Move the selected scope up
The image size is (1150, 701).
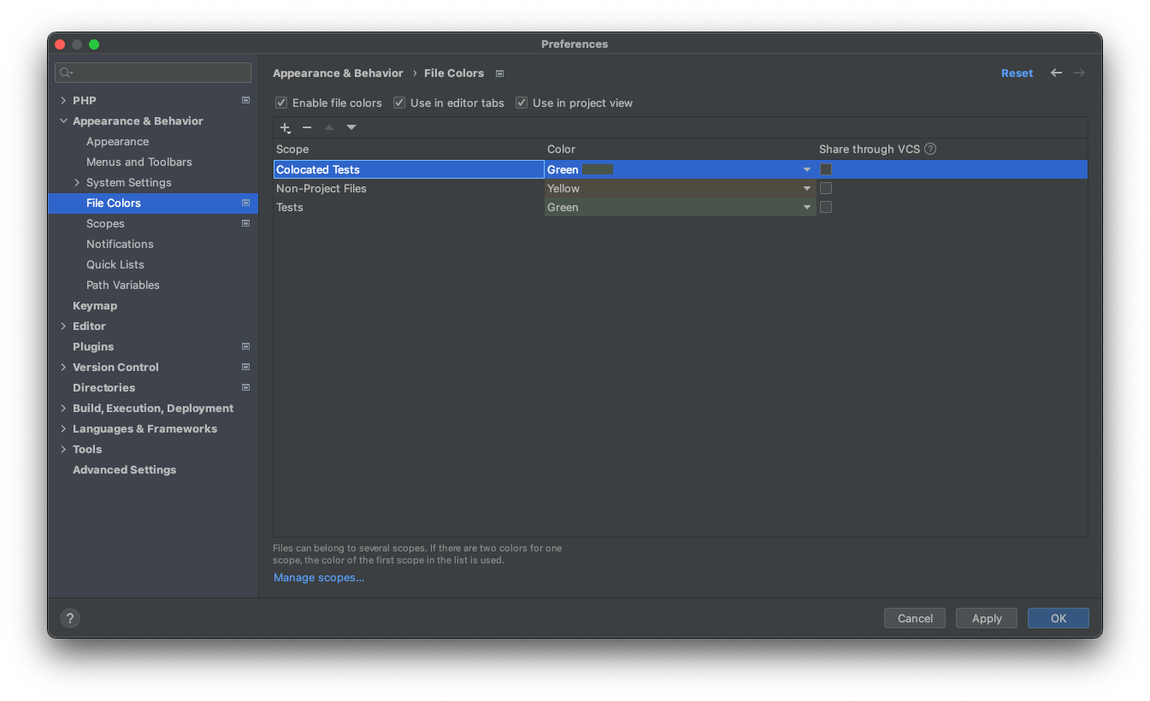coord(329,127)
